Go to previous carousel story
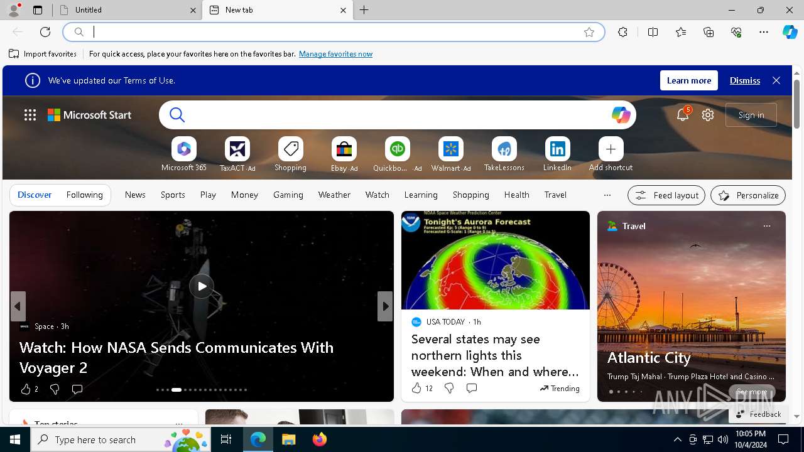 [x=18, y=306]
